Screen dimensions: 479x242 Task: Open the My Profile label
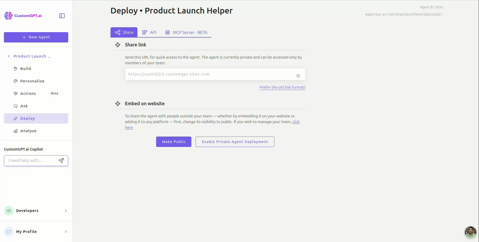coord(26,232)
